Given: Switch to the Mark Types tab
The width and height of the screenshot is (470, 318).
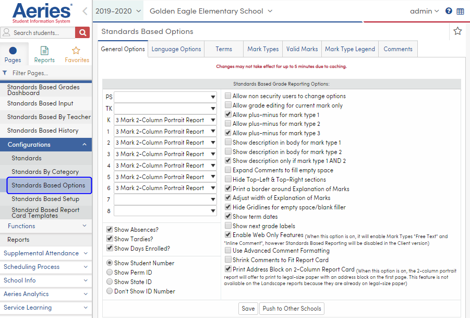Looking at the screenshot, I should pyautogui.click(x=262, y=49).
